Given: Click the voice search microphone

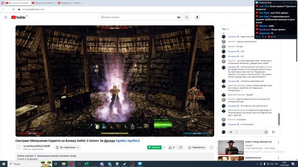Looking at the screenshot, I should click(197, 17).
